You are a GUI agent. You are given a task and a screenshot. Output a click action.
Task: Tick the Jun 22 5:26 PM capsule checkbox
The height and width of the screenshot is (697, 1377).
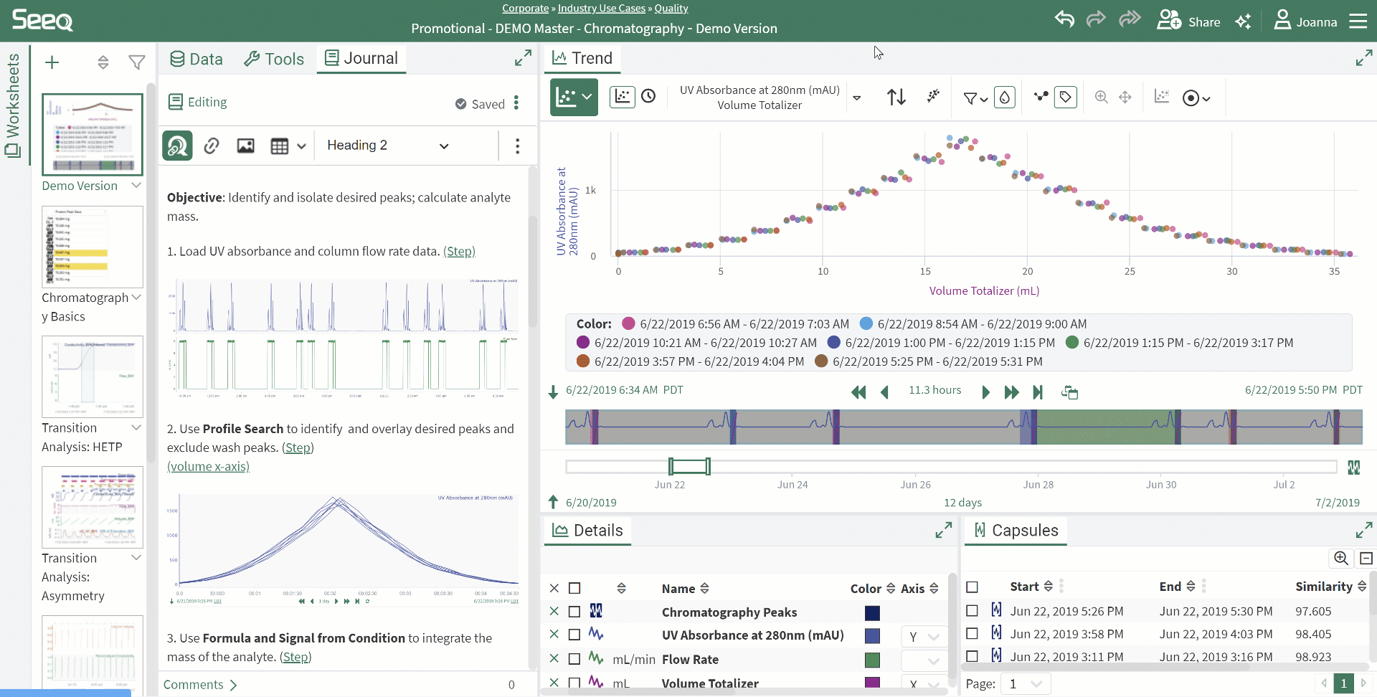point(972,611)
